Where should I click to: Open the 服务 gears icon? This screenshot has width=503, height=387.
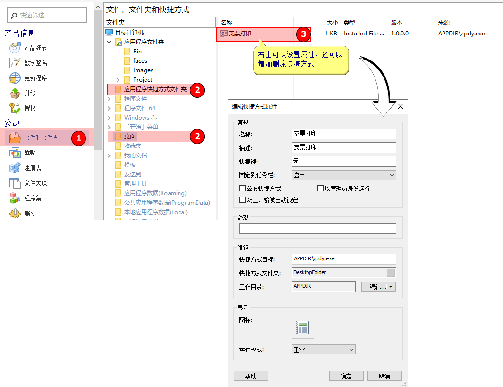coord(15,213)
